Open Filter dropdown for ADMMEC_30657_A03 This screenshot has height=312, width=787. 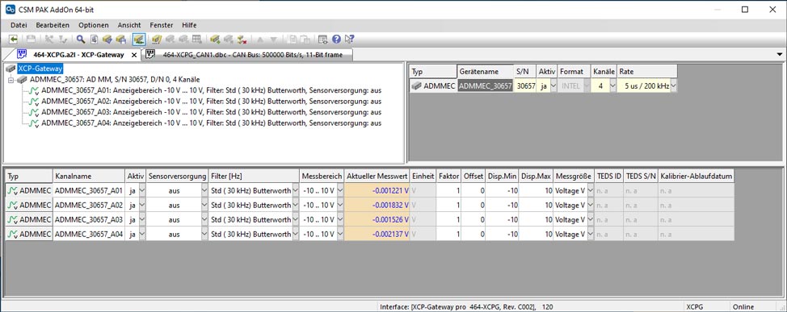coord(295,220)
